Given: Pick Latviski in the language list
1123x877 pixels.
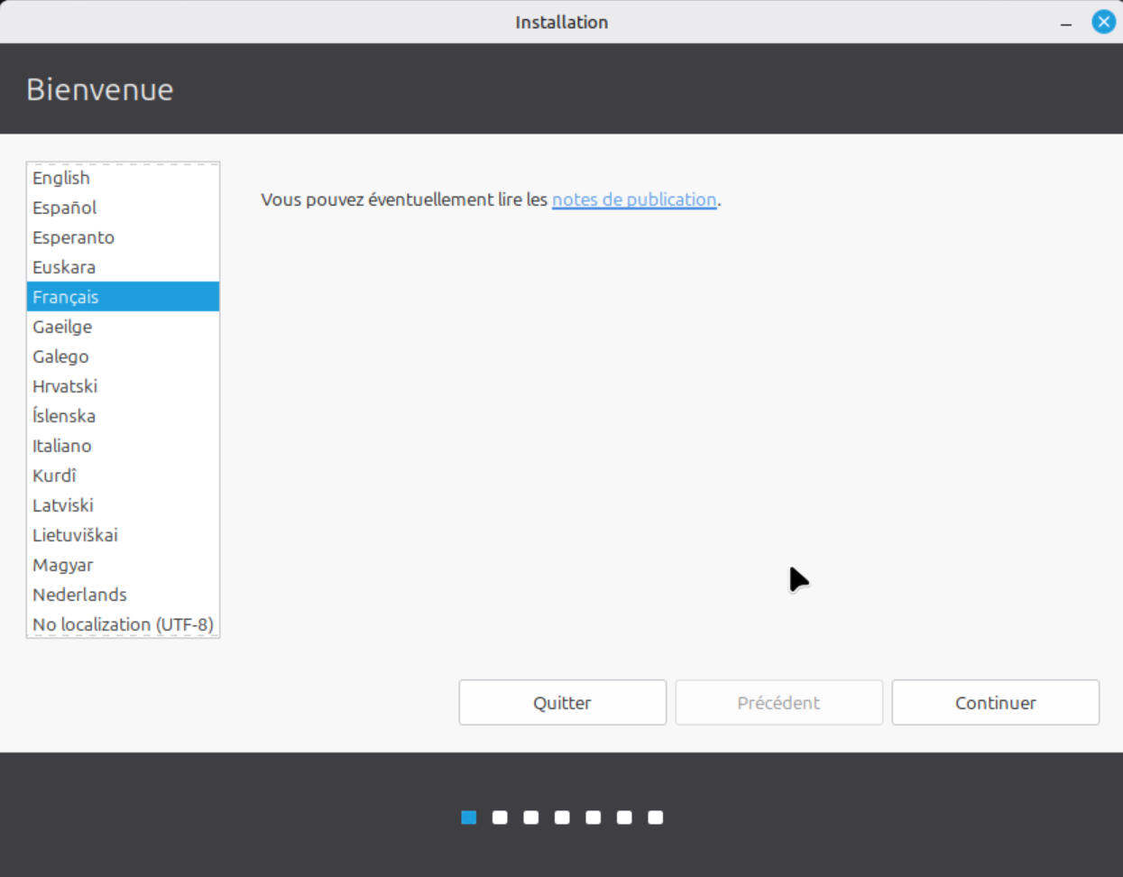Looking at the screenshot, I should pyautogui.click(x=123, y=505).
